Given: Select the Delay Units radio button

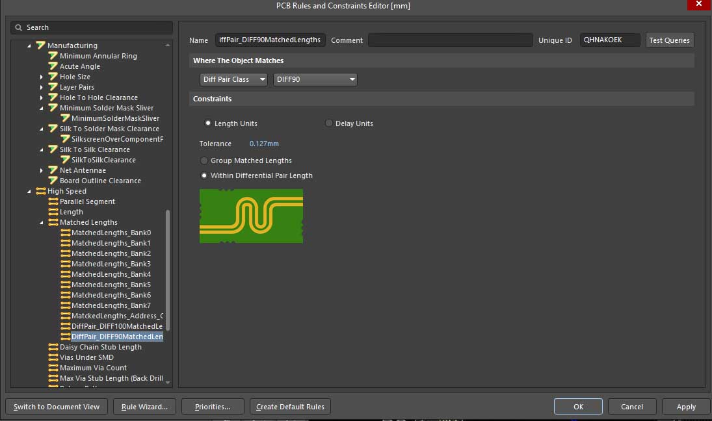Looking at the screenshot, I should 329,123.
